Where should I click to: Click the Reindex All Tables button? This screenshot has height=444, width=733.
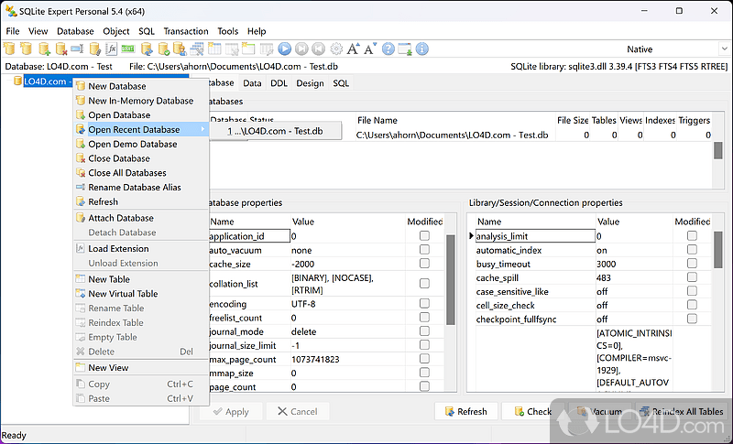point(683,411)
